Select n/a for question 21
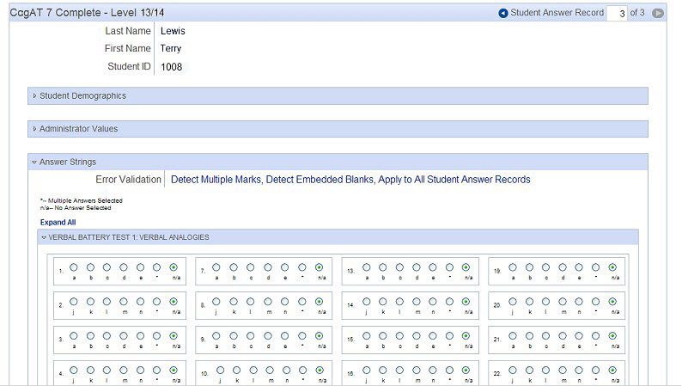The image size is (682, 386). point(612,336)
